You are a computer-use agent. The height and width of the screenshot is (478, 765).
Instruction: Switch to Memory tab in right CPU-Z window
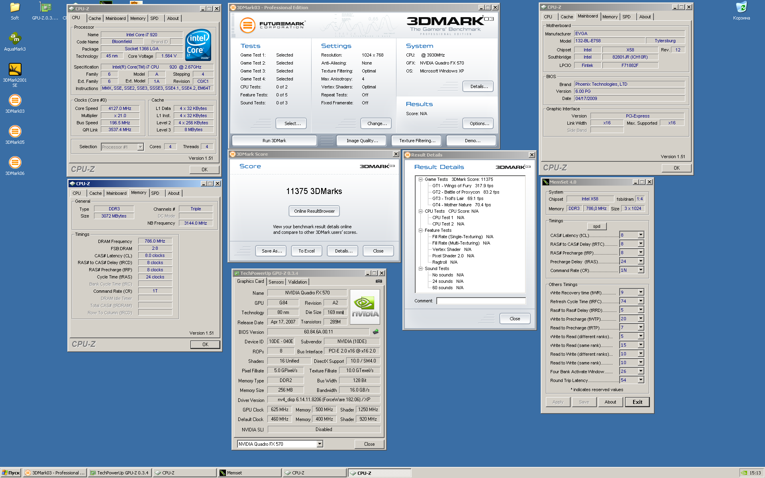coord(610,17)
